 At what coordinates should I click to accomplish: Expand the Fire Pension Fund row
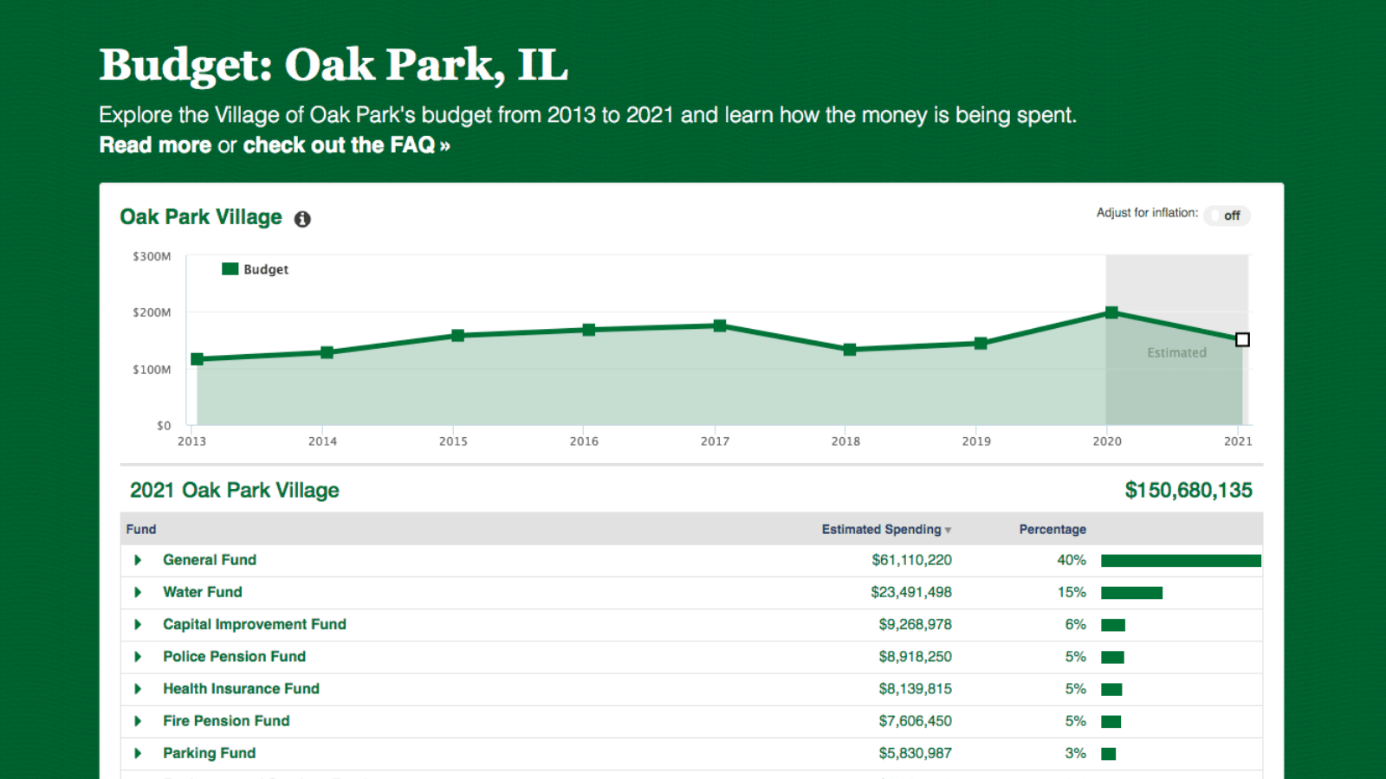click(x=138, y=720)
